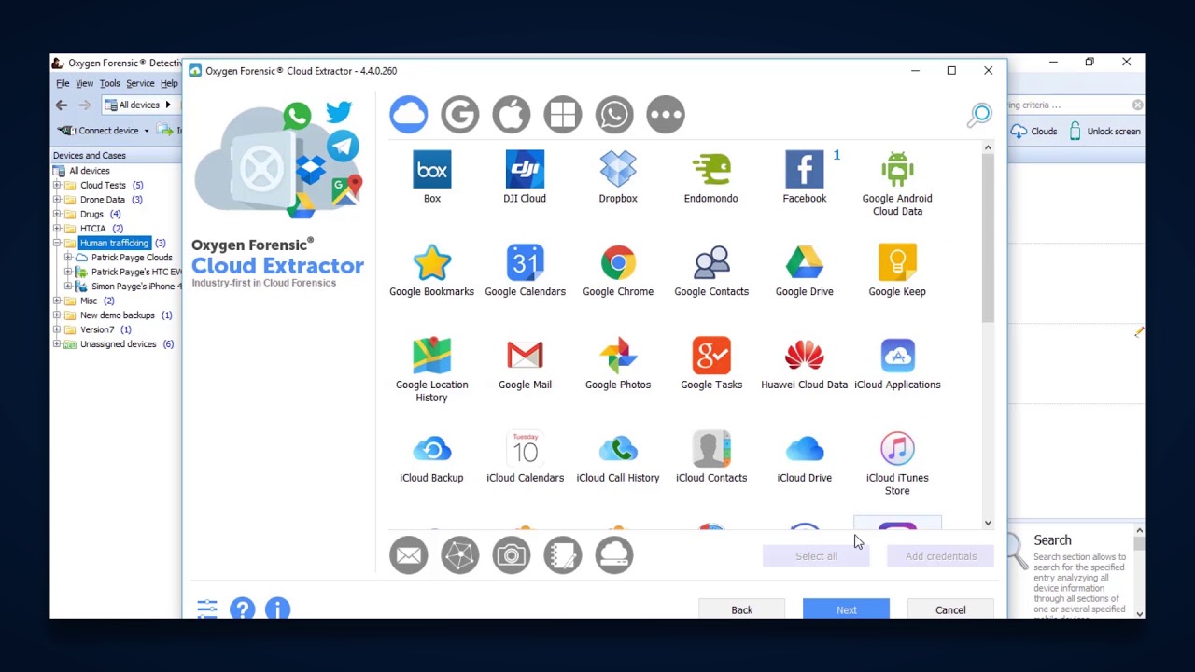Filter services by Microsoft Windows category

[562, 114]
